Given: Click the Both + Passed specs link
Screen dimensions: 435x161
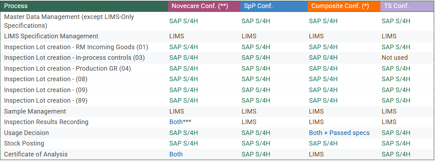Looking at the screenshot, I should pyautogui.click(x=339, y=133).
